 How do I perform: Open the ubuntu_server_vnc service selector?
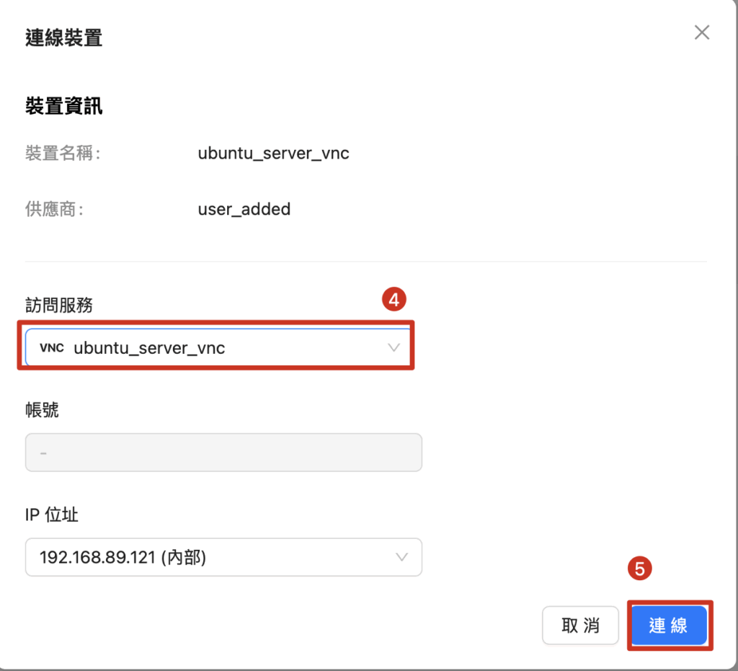[x=216, y=348]
